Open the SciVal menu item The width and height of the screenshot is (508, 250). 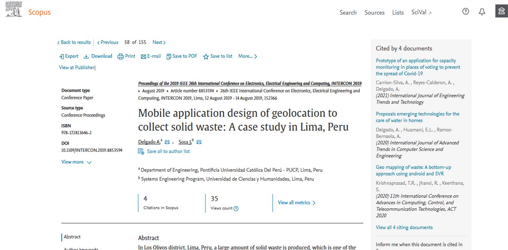tap(421, 12)
